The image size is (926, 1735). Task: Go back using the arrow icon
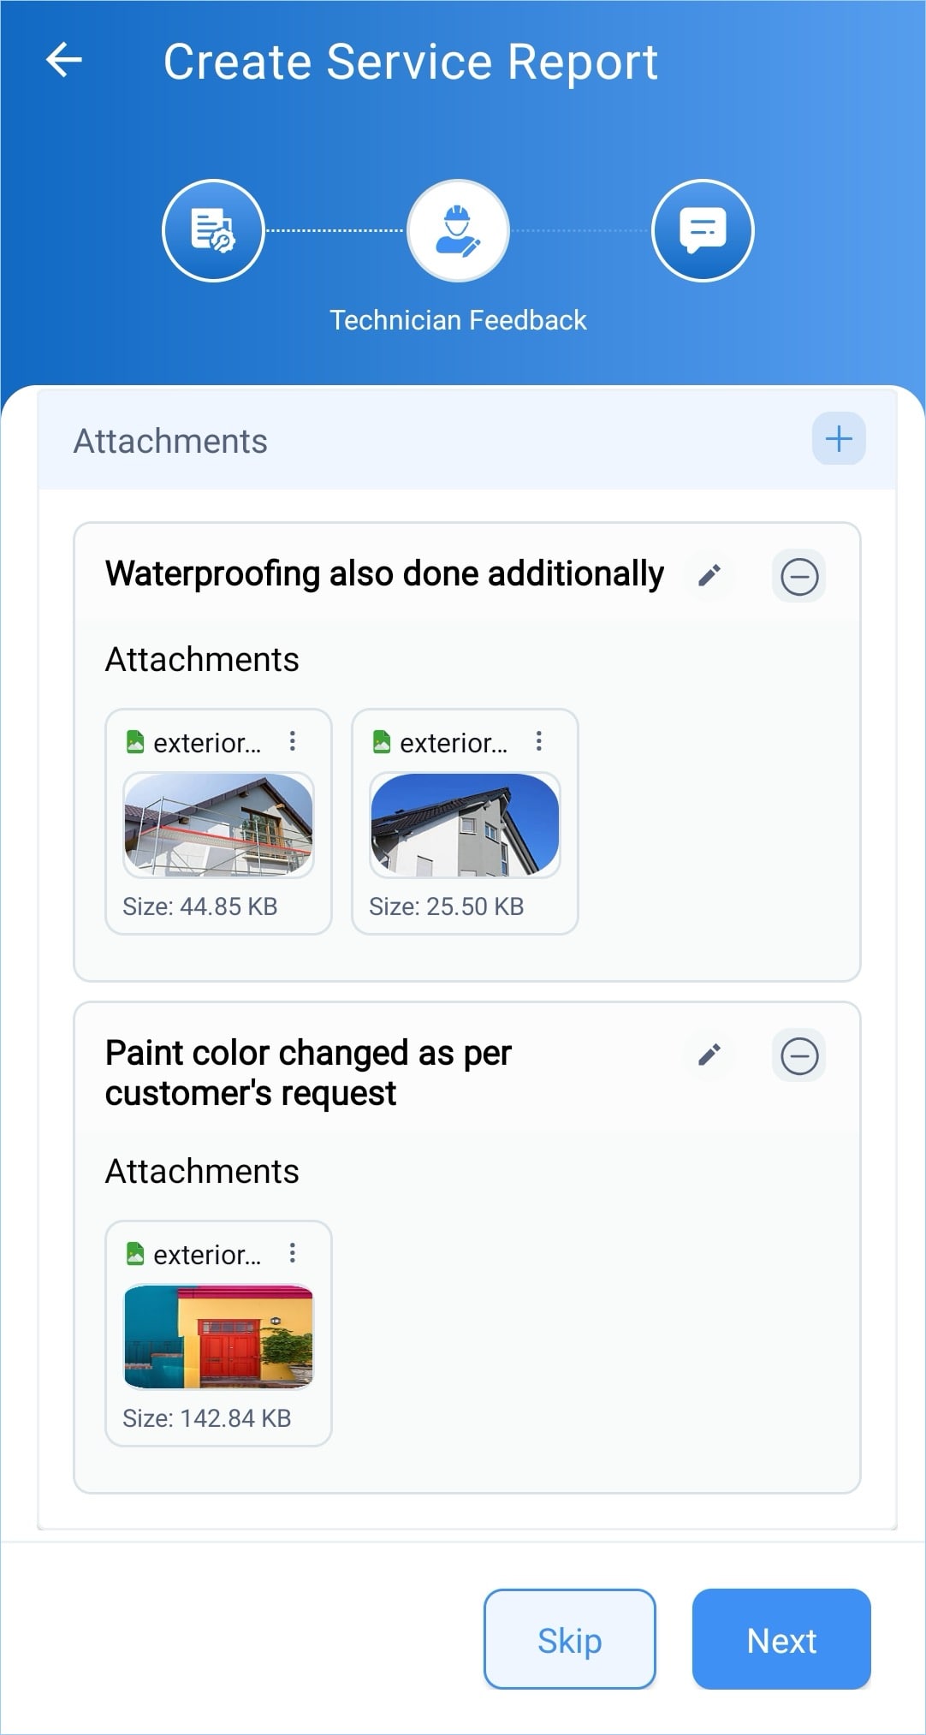tap(64, 60)
